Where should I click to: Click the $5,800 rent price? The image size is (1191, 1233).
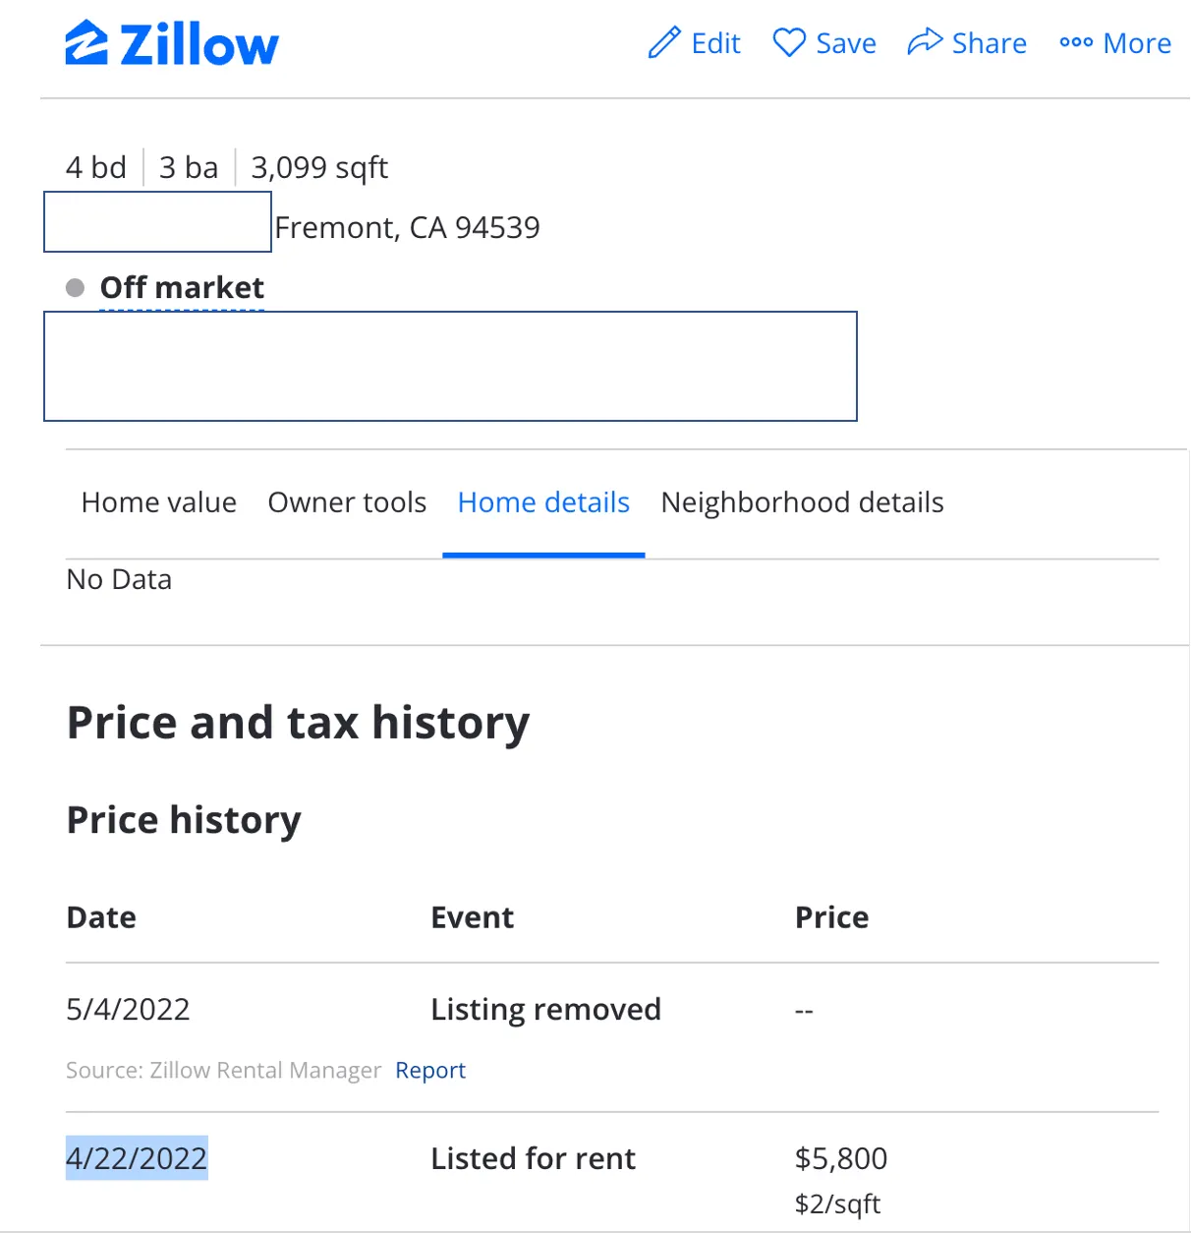pyautogui.click(x=841, y=1158)
